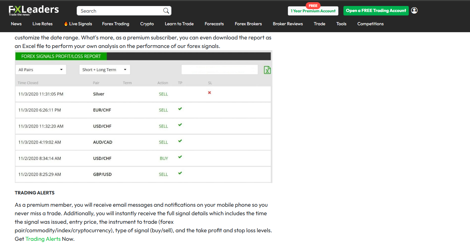470x249 pixels.
Task: Expand the All Pairs dropdown
Action: (41, 70)
